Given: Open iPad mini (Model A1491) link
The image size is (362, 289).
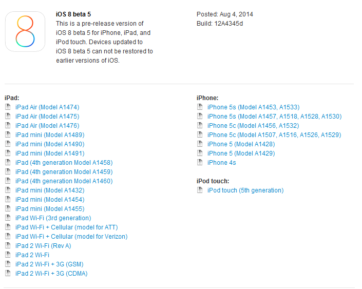Looking at the screenshot, I should [x=50, y=153].
